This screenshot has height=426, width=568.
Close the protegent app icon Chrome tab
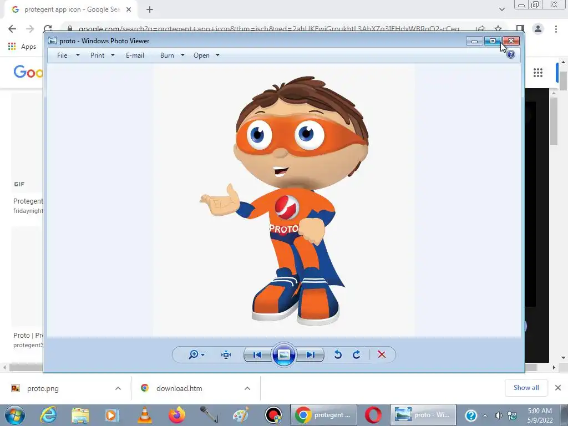click(x=129, y=10)
